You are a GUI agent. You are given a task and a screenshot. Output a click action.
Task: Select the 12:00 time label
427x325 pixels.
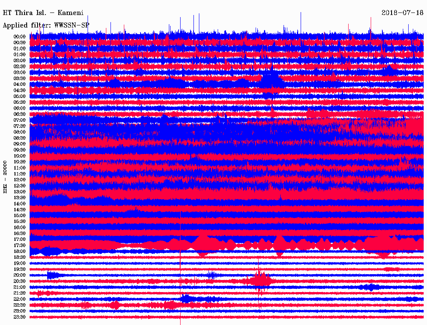click(20, 180)
